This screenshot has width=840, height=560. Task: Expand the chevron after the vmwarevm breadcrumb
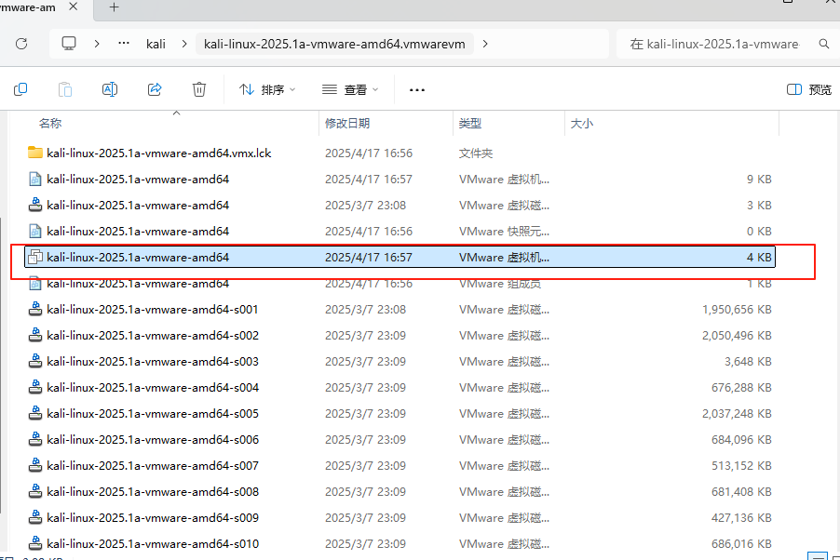pyautogui.click(x=485, y=44)
